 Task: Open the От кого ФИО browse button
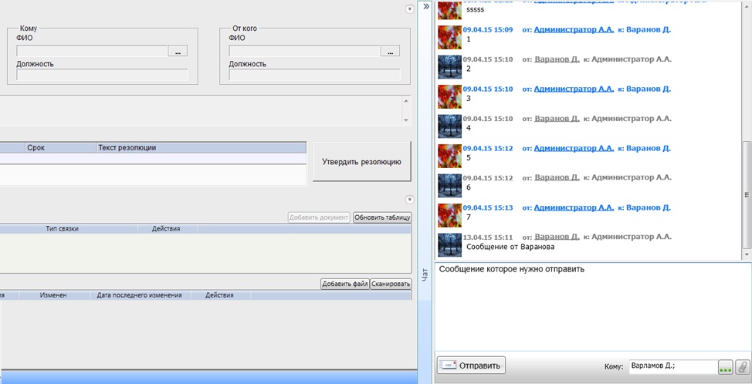(390, 51)
